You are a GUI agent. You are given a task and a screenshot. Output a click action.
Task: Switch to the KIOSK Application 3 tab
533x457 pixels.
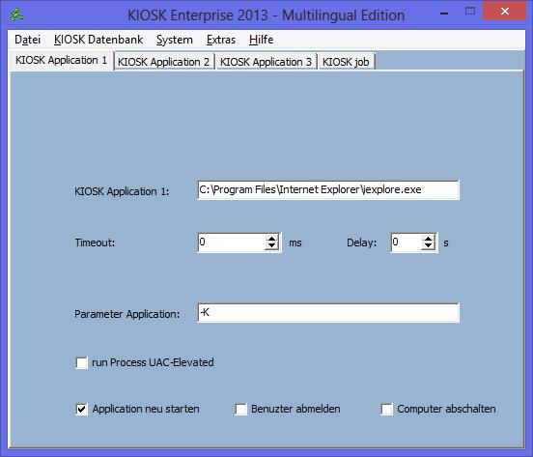266,62
